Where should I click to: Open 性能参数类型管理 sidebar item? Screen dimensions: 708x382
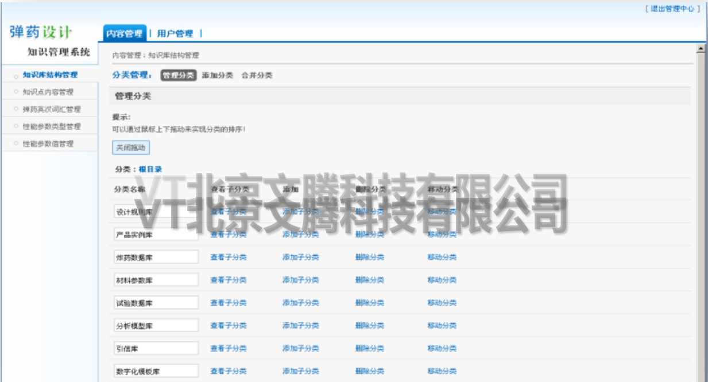click(51, 126)
